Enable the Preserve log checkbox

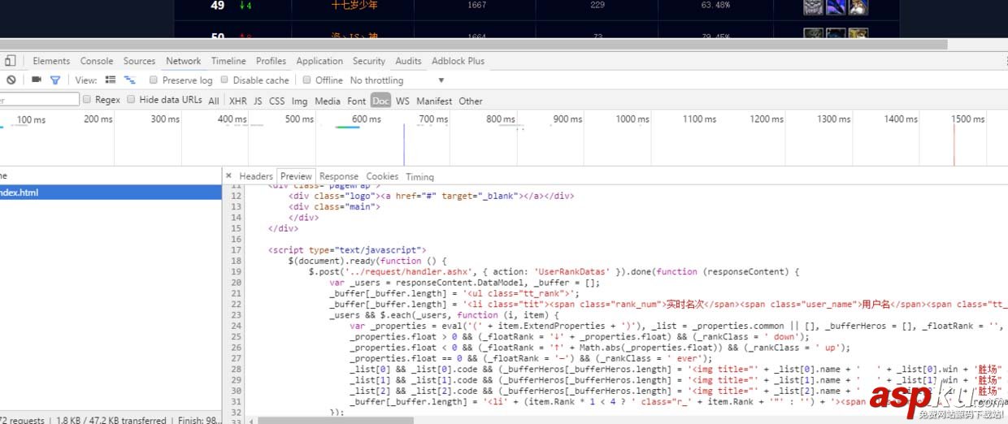(154, 80)
